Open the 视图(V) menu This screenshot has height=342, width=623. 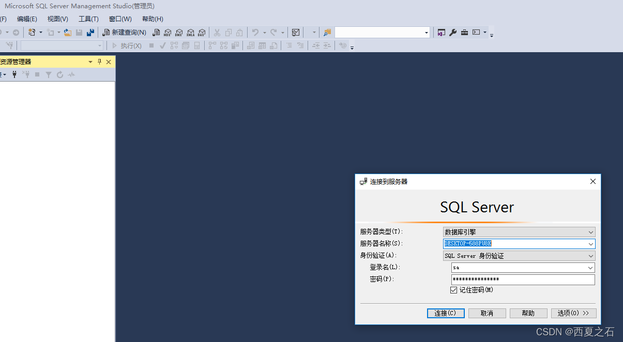click(57, 19)
